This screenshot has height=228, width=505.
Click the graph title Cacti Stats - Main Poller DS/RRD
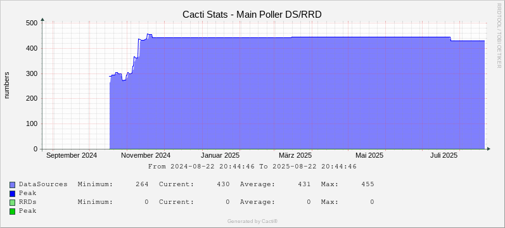[x=252, y=15]
